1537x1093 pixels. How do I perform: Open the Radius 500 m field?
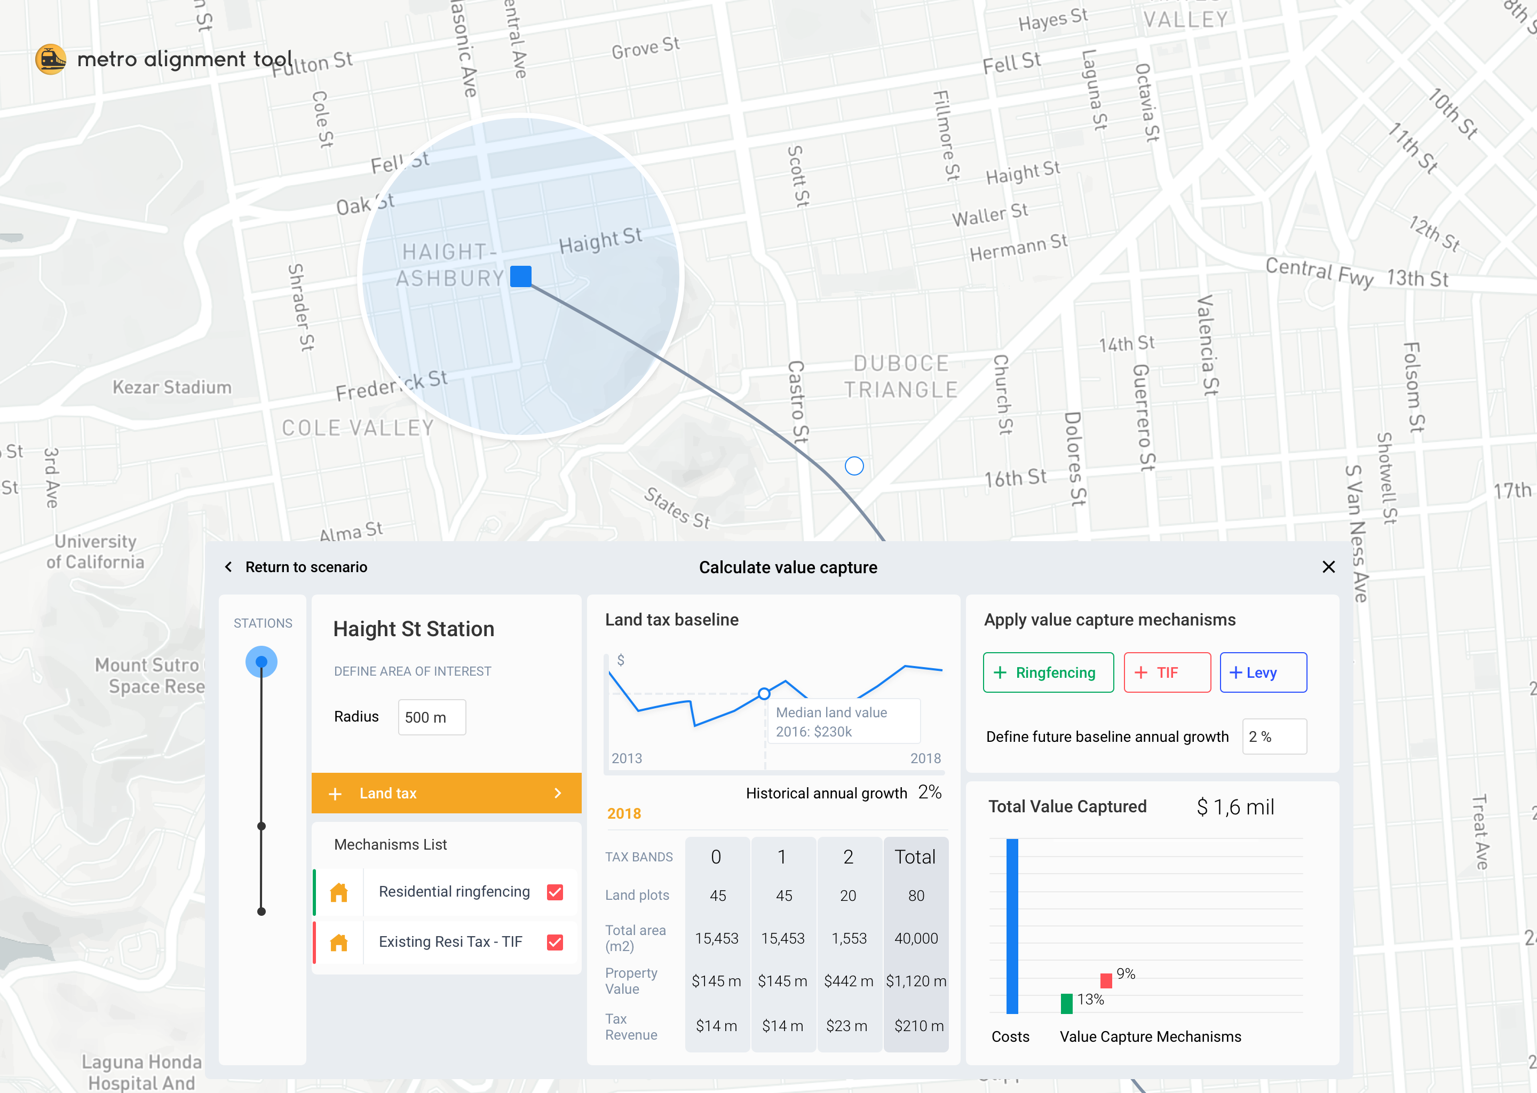tap(431, 717)
